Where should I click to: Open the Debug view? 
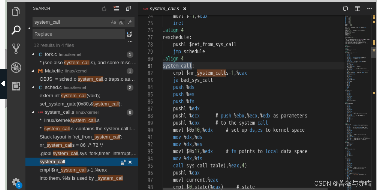point(16,67)
